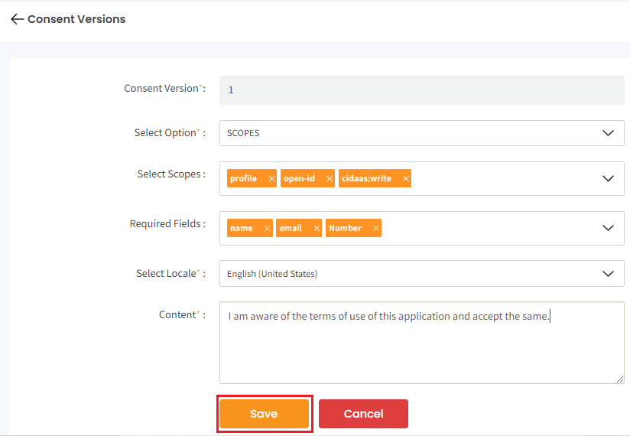Click the Consent Versions page title
630x436 pixels.
point(76,19)
